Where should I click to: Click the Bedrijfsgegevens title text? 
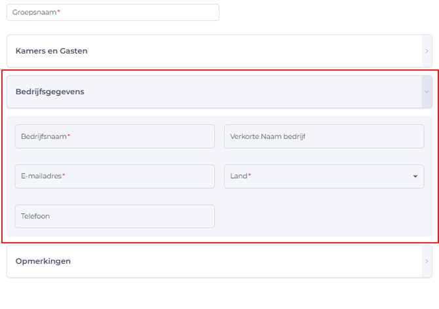[50, 92]
